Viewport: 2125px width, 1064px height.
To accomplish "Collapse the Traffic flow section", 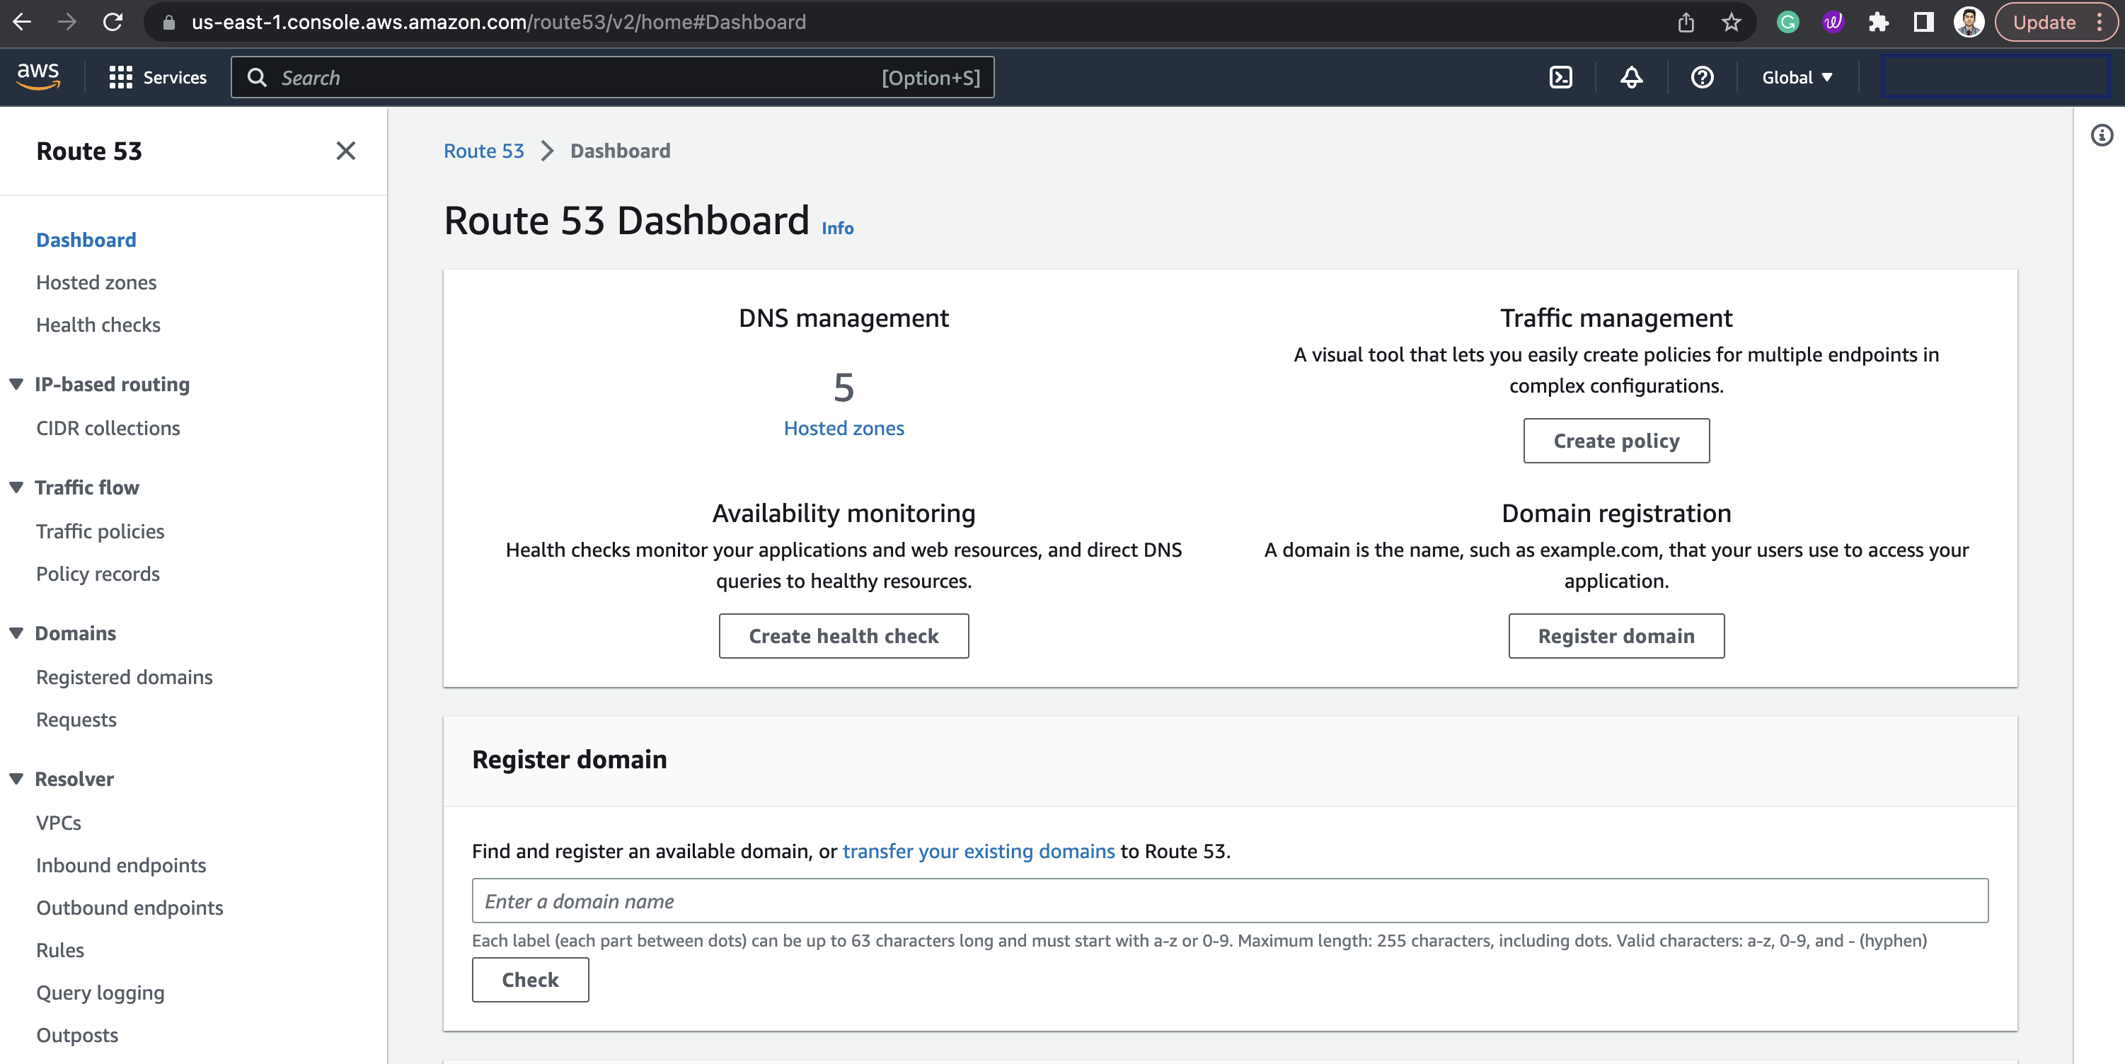I will [16, 487].
